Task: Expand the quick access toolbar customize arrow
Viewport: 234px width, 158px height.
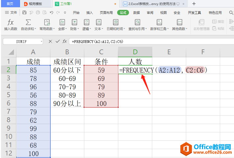Action: tap(65, 13)
